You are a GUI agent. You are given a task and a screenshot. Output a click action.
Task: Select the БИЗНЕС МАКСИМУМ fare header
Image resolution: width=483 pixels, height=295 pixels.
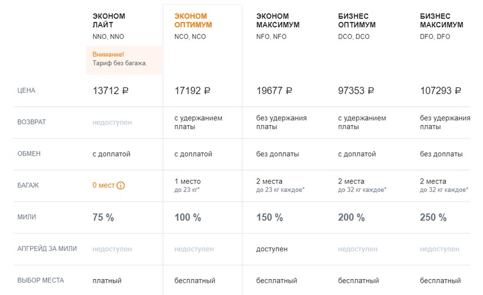442,21
